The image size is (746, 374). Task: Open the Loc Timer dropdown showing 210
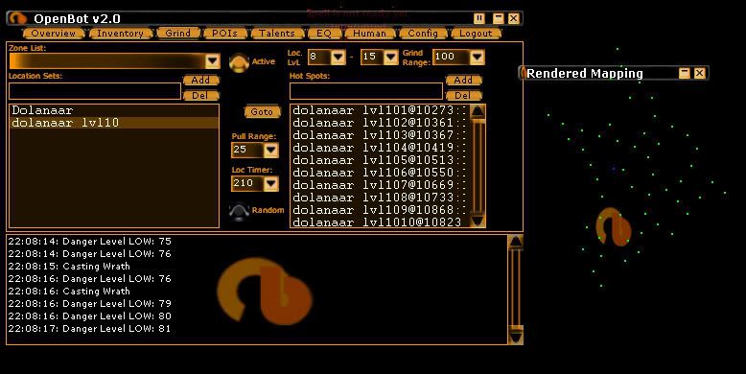pos(270,183)
